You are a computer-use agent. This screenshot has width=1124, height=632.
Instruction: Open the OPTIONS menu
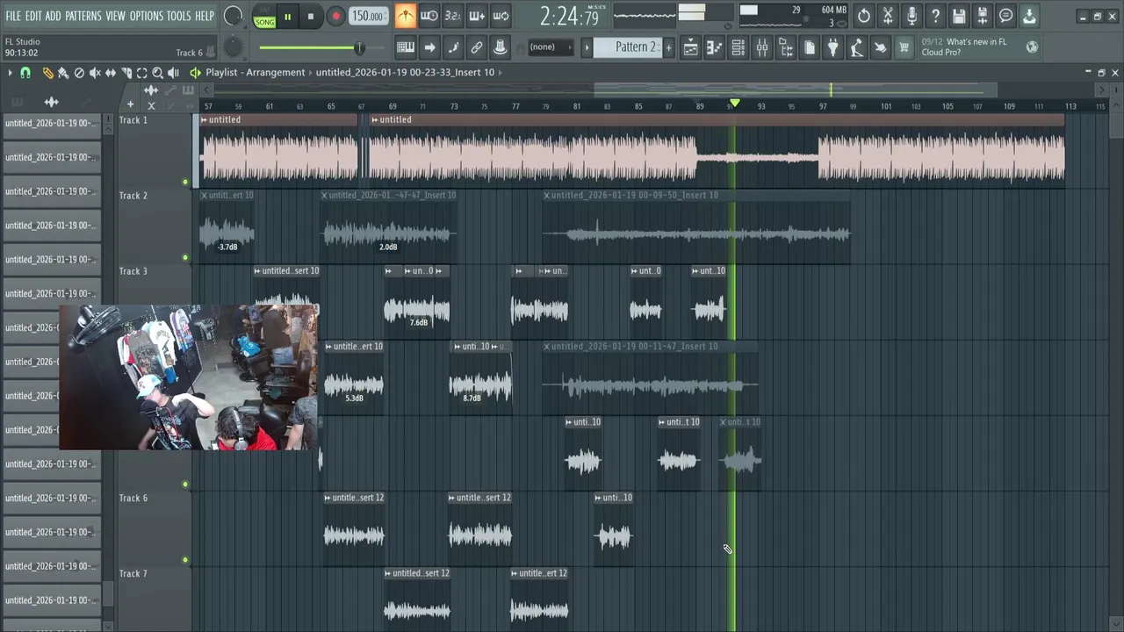pyautogui.click(x=147, y=16)
